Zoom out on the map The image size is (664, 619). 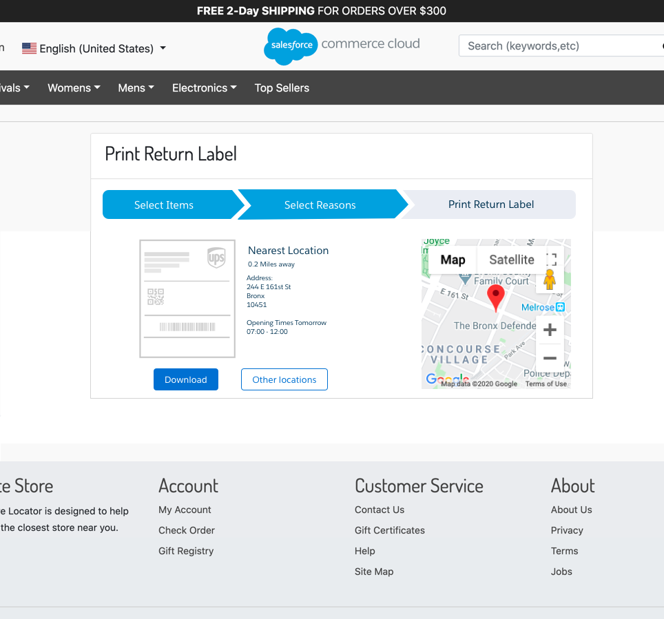550,358
